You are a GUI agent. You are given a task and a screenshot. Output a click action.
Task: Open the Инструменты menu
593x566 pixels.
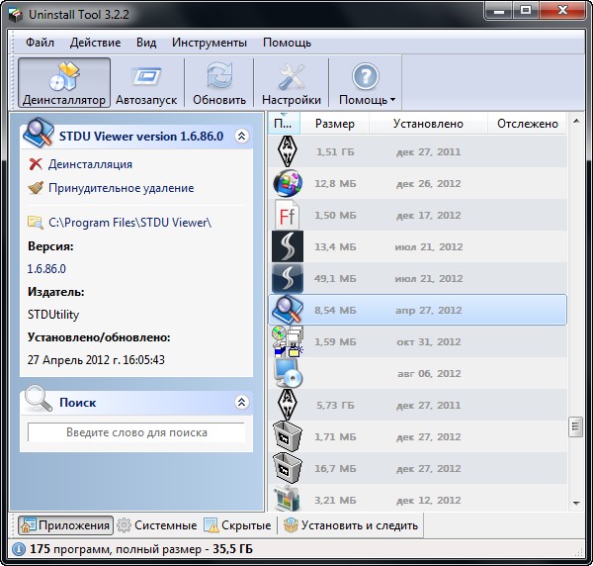click(209, 43)
